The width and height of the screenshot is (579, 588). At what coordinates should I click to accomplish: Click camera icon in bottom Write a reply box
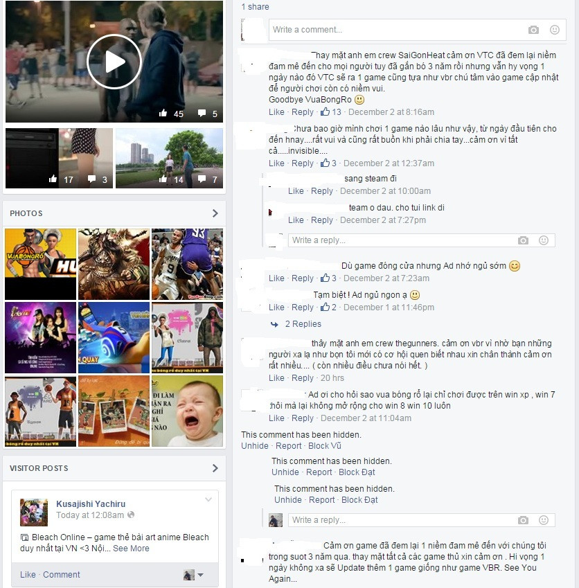click(523, 520)
